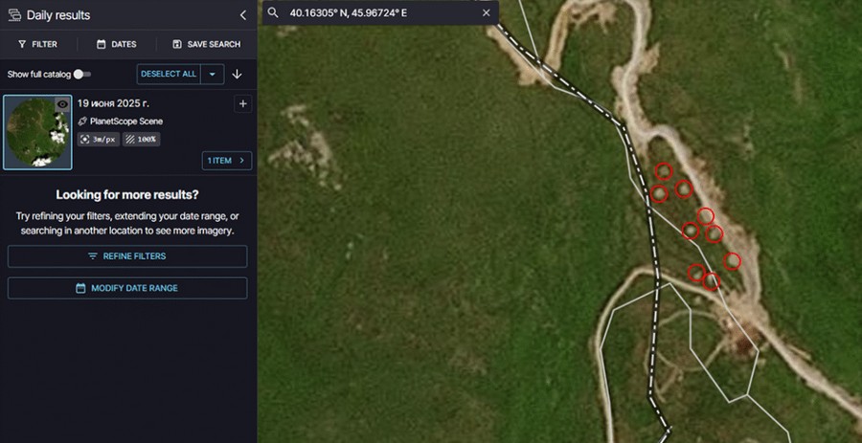This screenshot has height=443, width=862.
Task: Click Save Search
Action: [206, 44]
